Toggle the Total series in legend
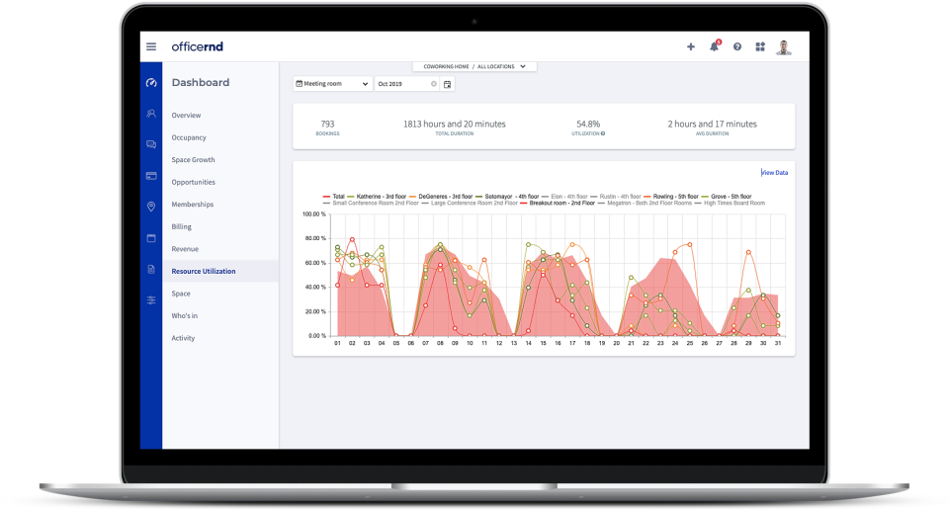Screen dimensions: 949x510 coord(333,197)
